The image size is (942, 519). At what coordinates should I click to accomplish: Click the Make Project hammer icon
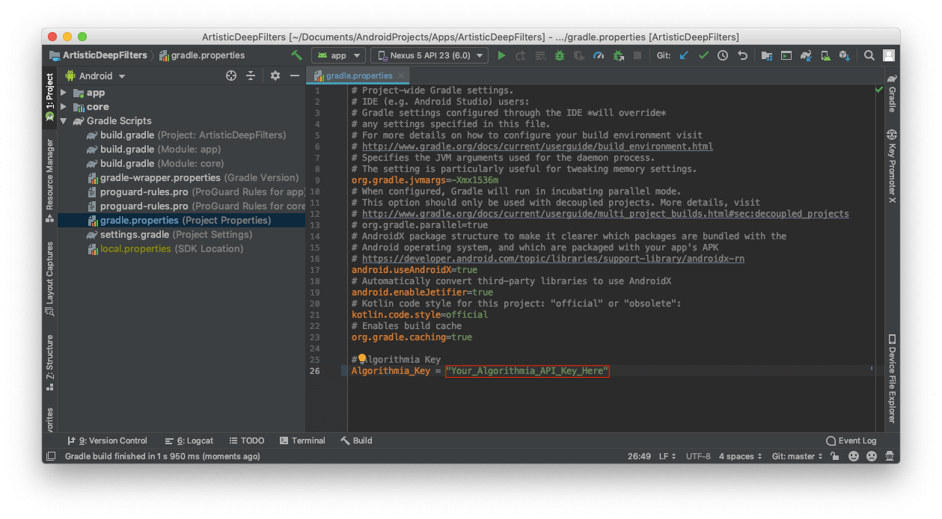tap(297, 55)
